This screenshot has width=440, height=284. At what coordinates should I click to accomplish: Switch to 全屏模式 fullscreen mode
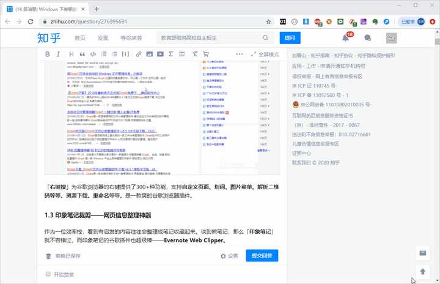click(265, 54)
